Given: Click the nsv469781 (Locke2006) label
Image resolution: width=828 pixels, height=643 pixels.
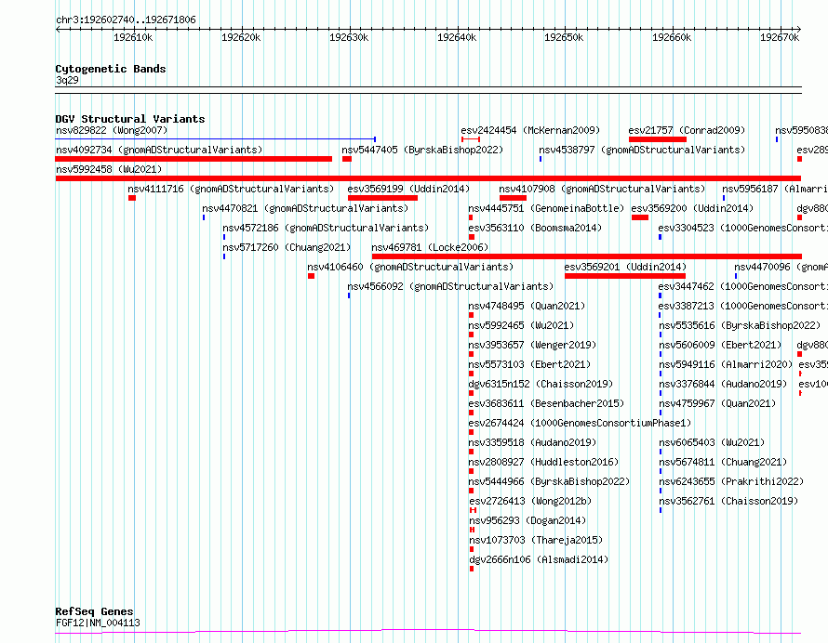Looking at the screenshot, I should click(x=430, y=247).
